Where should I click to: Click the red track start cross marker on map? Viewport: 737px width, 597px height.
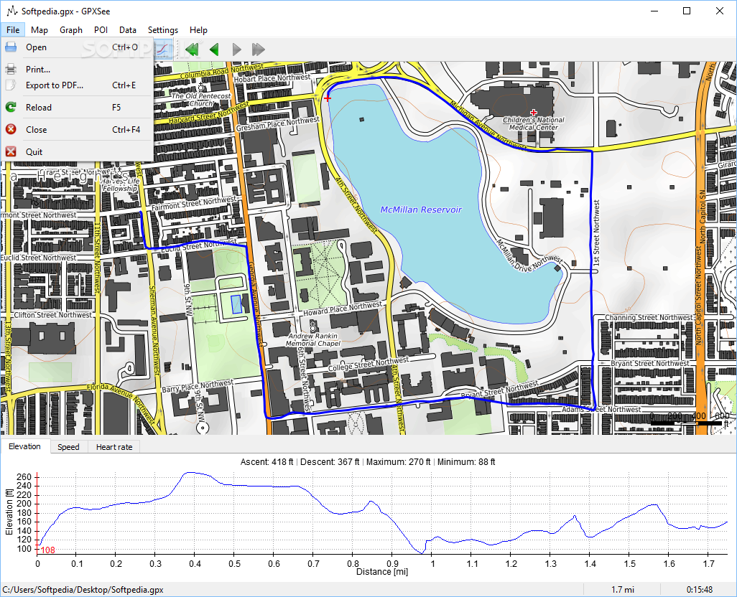(x=328, y=98)
